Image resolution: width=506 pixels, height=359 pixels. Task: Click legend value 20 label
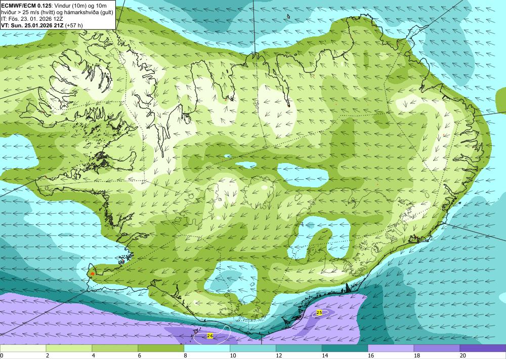coord(463,355)
